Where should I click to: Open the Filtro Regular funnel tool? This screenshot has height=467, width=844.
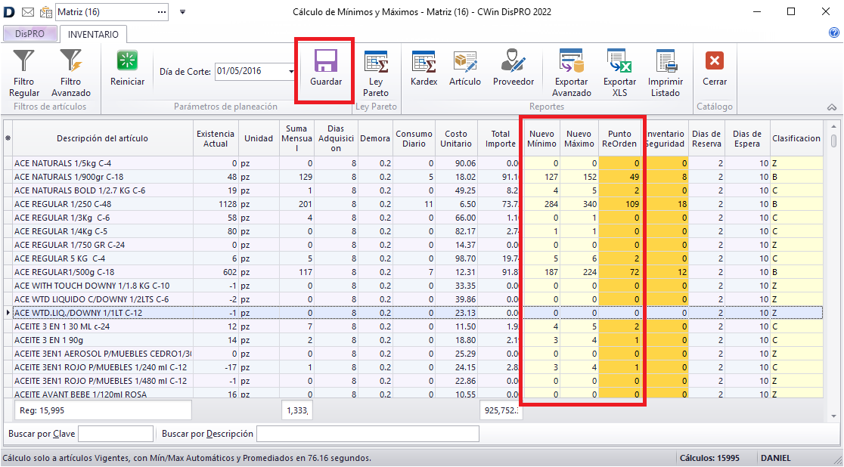tap(24, 73)
